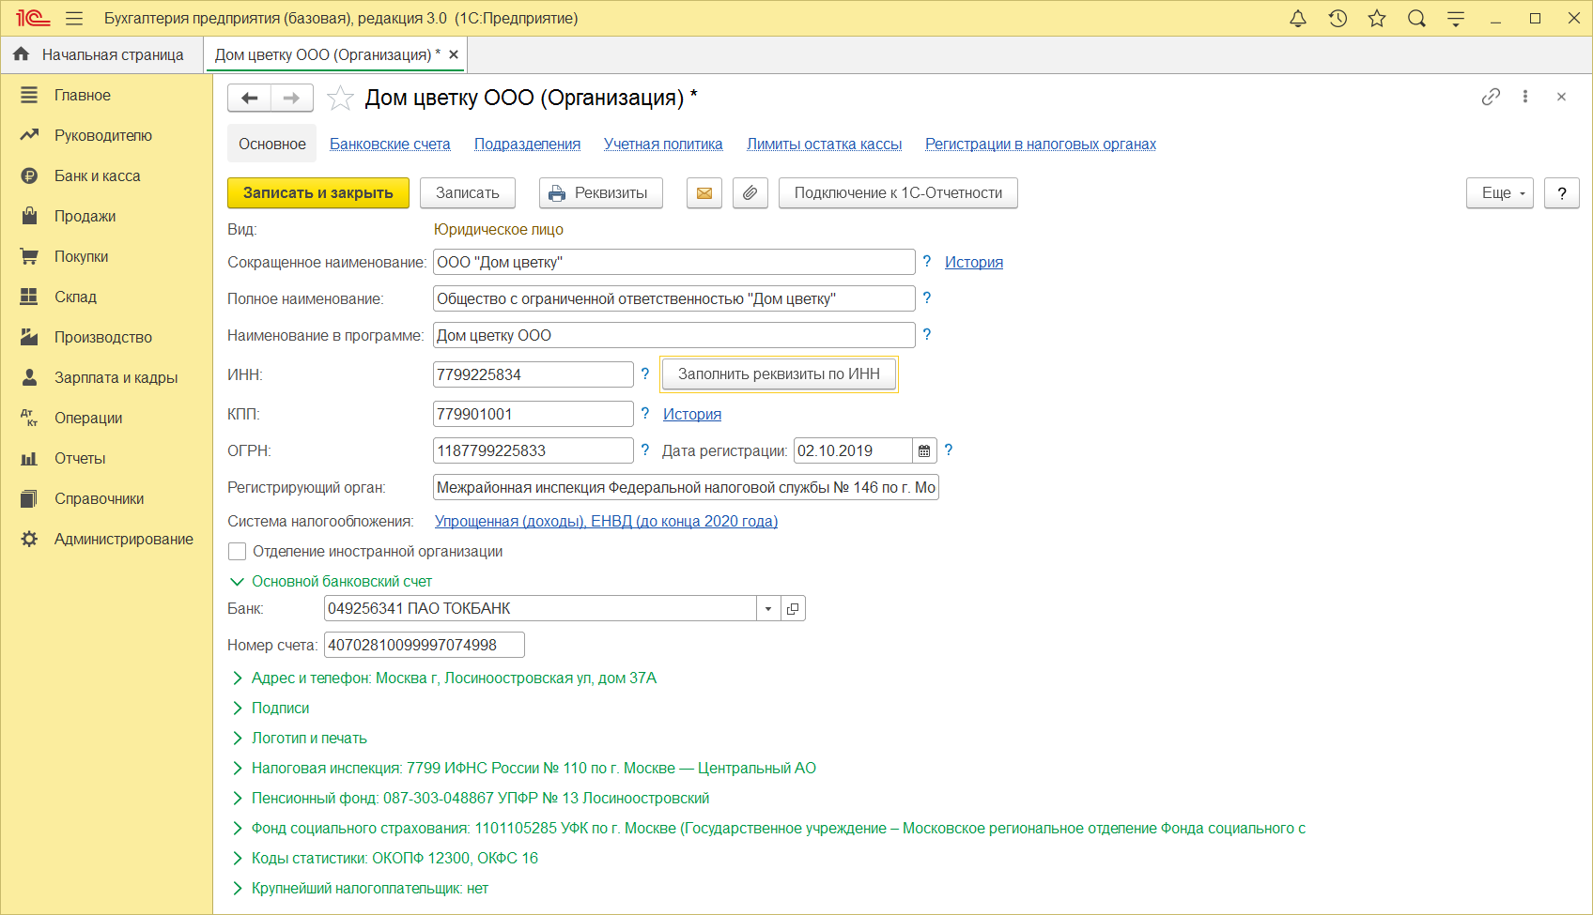Open Отчеты section in sidebar
Image resolution: width=1593 pixels, height=915 pixels.
tap(106, 459)
